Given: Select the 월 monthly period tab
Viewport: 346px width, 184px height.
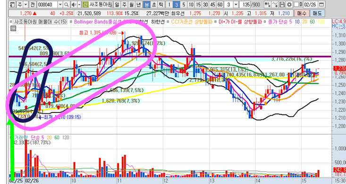Looking at the screenshot, I should coord(132,4).
